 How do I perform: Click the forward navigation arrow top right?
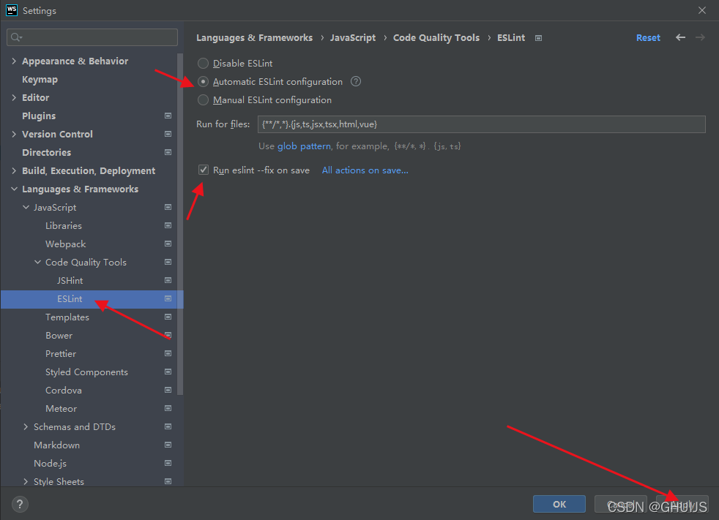click(x=701, y=37)
